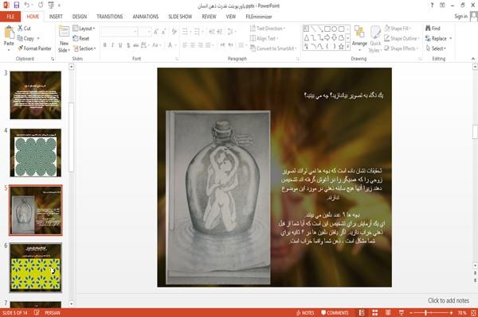The height and width of the screenshot is (317, 478).
Task: Click to add notes area
Action: click(x=449, y=300)
